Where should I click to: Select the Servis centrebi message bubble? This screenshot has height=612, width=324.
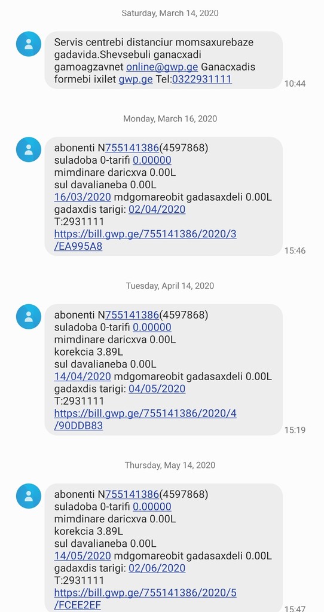tap(164, 60)
